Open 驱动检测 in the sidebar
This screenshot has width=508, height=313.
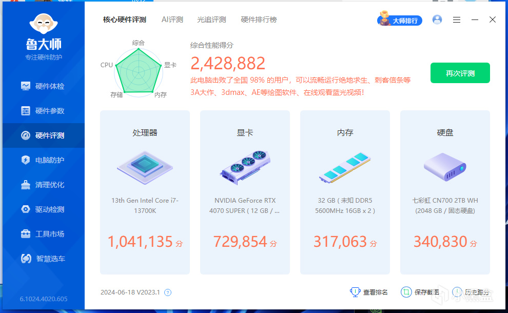click(x=44, y=209)
